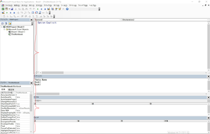Open Properties Window from toolbar icon
210x134 pixels.
click(x=56, y=9)
